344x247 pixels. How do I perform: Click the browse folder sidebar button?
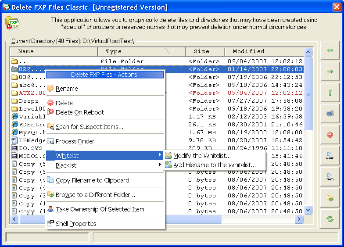(330, 198)
